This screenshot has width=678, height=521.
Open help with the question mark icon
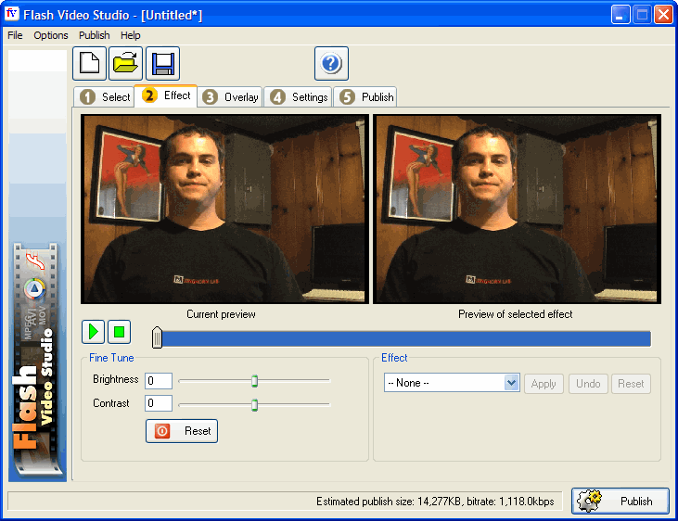331,64
